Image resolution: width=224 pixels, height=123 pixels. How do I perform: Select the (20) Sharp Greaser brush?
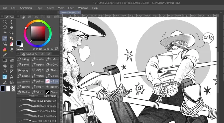37,106
